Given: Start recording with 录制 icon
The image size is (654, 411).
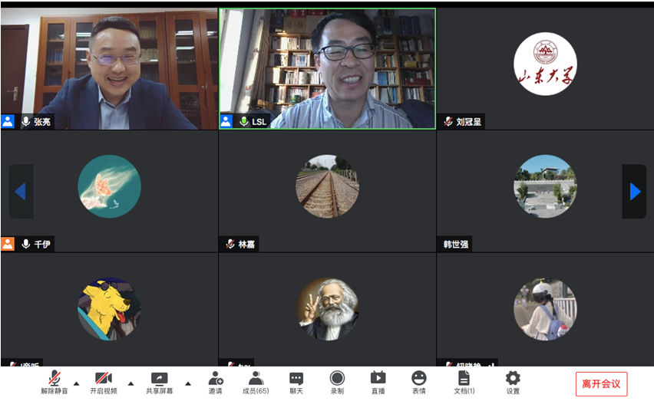Looking at the screenshot, I should [337, 381].
